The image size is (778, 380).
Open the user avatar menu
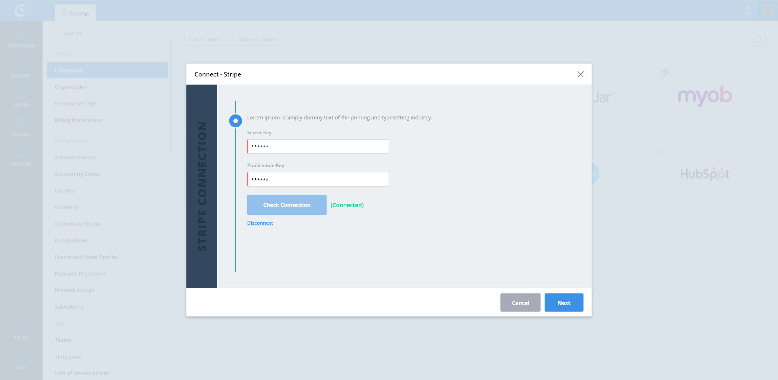point(767,11)
